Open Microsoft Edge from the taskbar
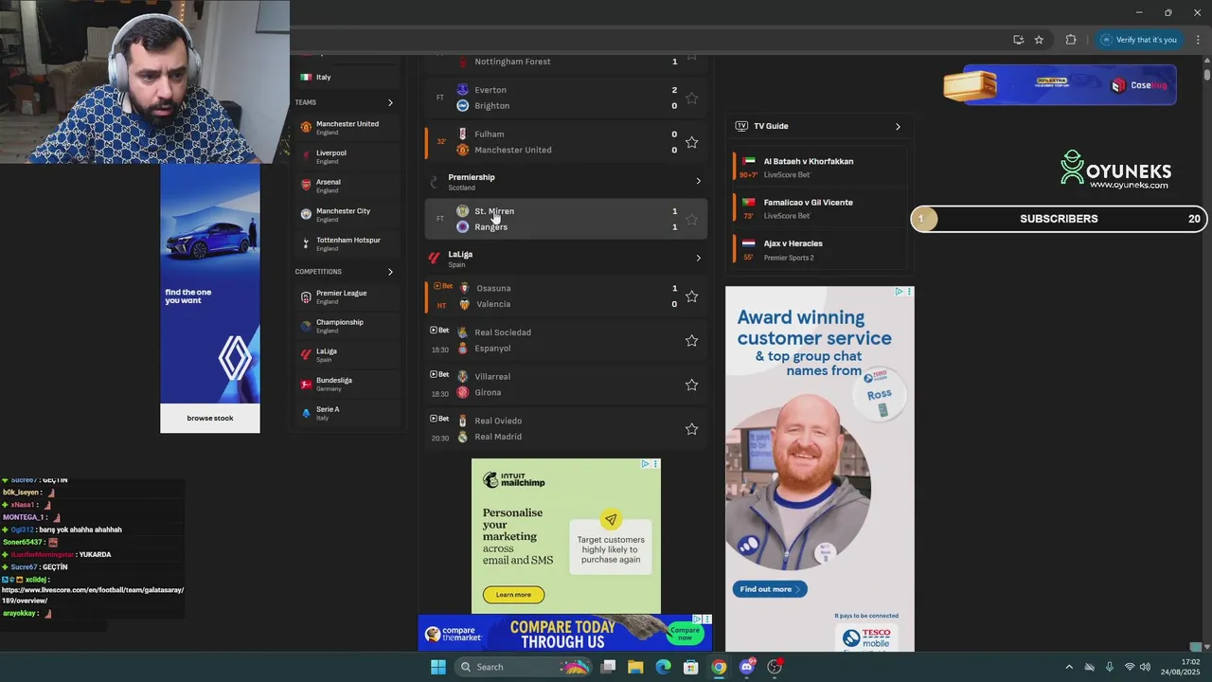1212x682 pixels. pyautogui.click(x=663, y=667)
